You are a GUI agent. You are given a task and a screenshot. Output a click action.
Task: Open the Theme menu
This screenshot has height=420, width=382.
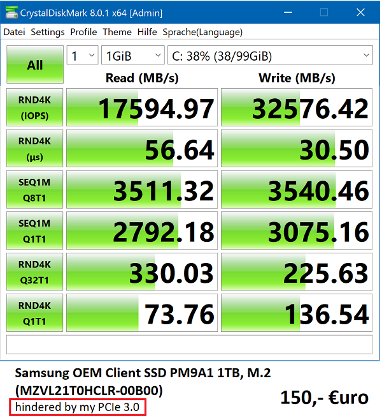tap(117, 32)
